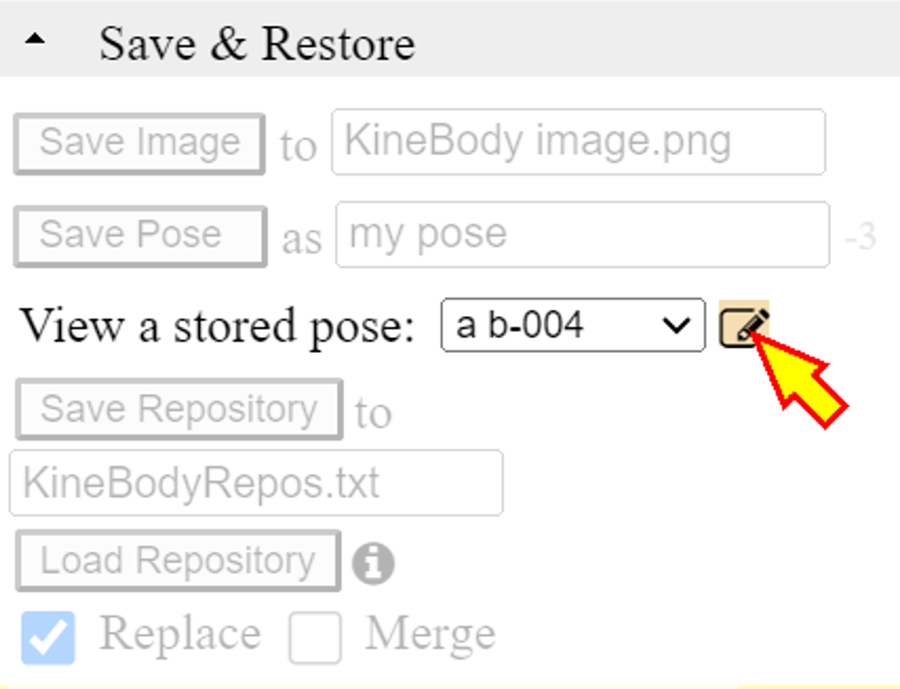Focus the KineBody image.png filename field
This screenshot has height=689, width=900.
pyautogui.click(x=578, y=141)
